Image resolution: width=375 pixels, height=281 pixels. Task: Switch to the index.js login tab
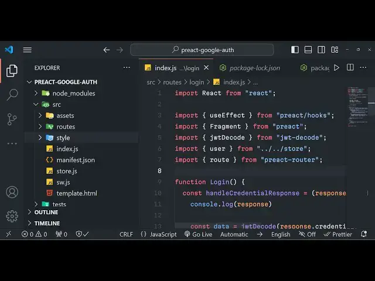(x=176, y=68)
